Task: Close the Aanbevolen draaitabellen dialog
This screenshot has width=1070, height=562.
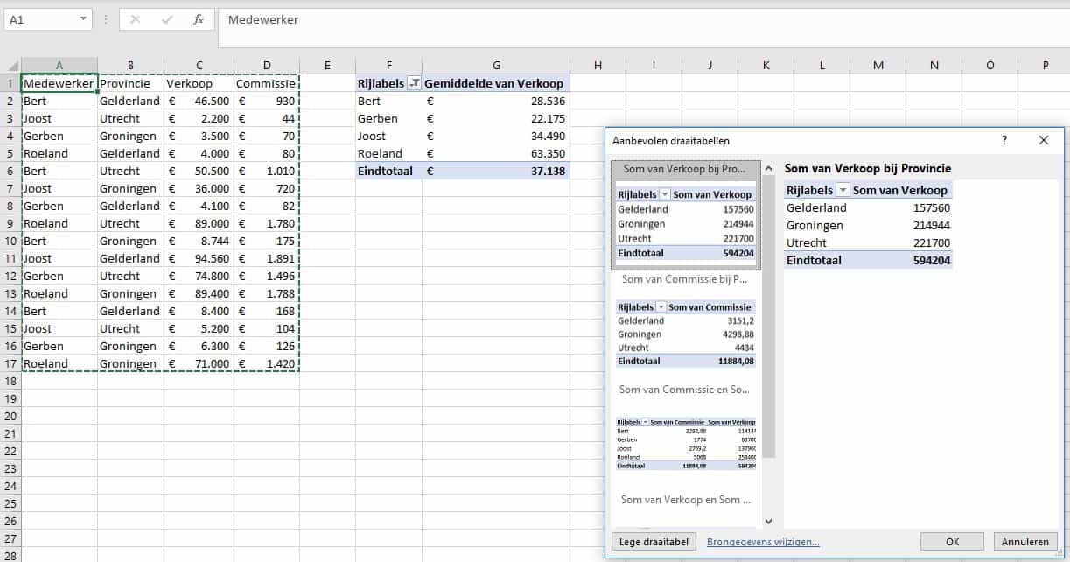Action: point(1043,140)
